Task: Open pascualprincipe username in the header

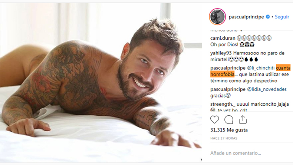Action: 246,17
